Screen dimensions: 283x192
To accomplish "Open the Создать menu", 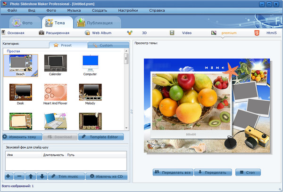I will 100,10.
